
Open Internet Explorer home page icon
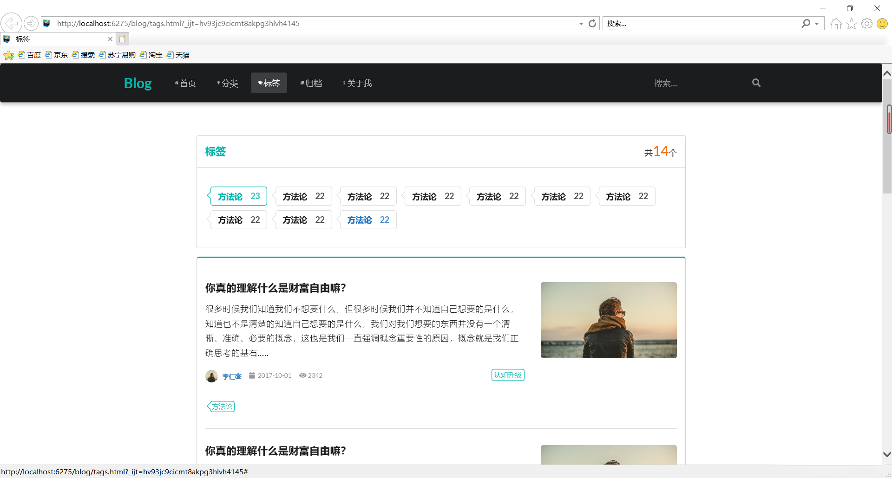point(835,24)
